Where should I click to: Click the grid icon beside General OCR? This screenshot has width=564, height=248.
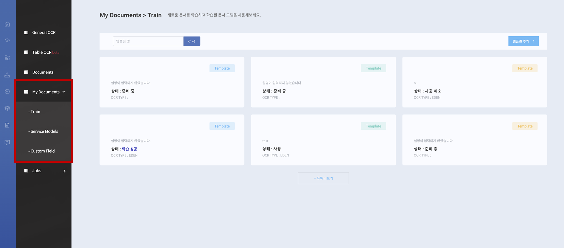(26, 32)
